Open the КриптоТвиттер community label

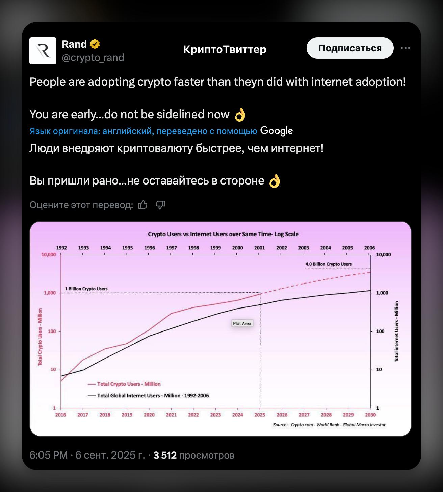[x=225, y=49]
